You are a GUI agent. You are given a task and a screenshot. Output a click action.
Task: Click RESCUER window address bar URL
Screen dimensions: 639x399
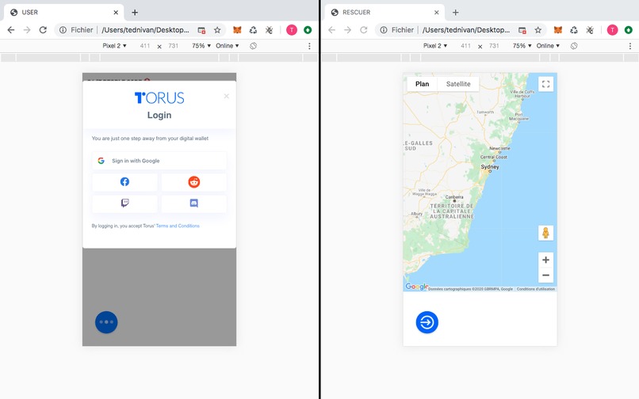466,30
